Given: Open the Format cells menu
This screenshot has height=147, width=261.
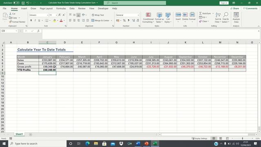Looking at the screenshot, I should point(192,18).
